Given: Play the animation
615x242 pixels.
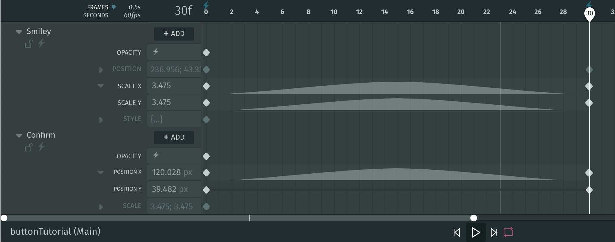Looking at the screenshot, I should 475,232.
